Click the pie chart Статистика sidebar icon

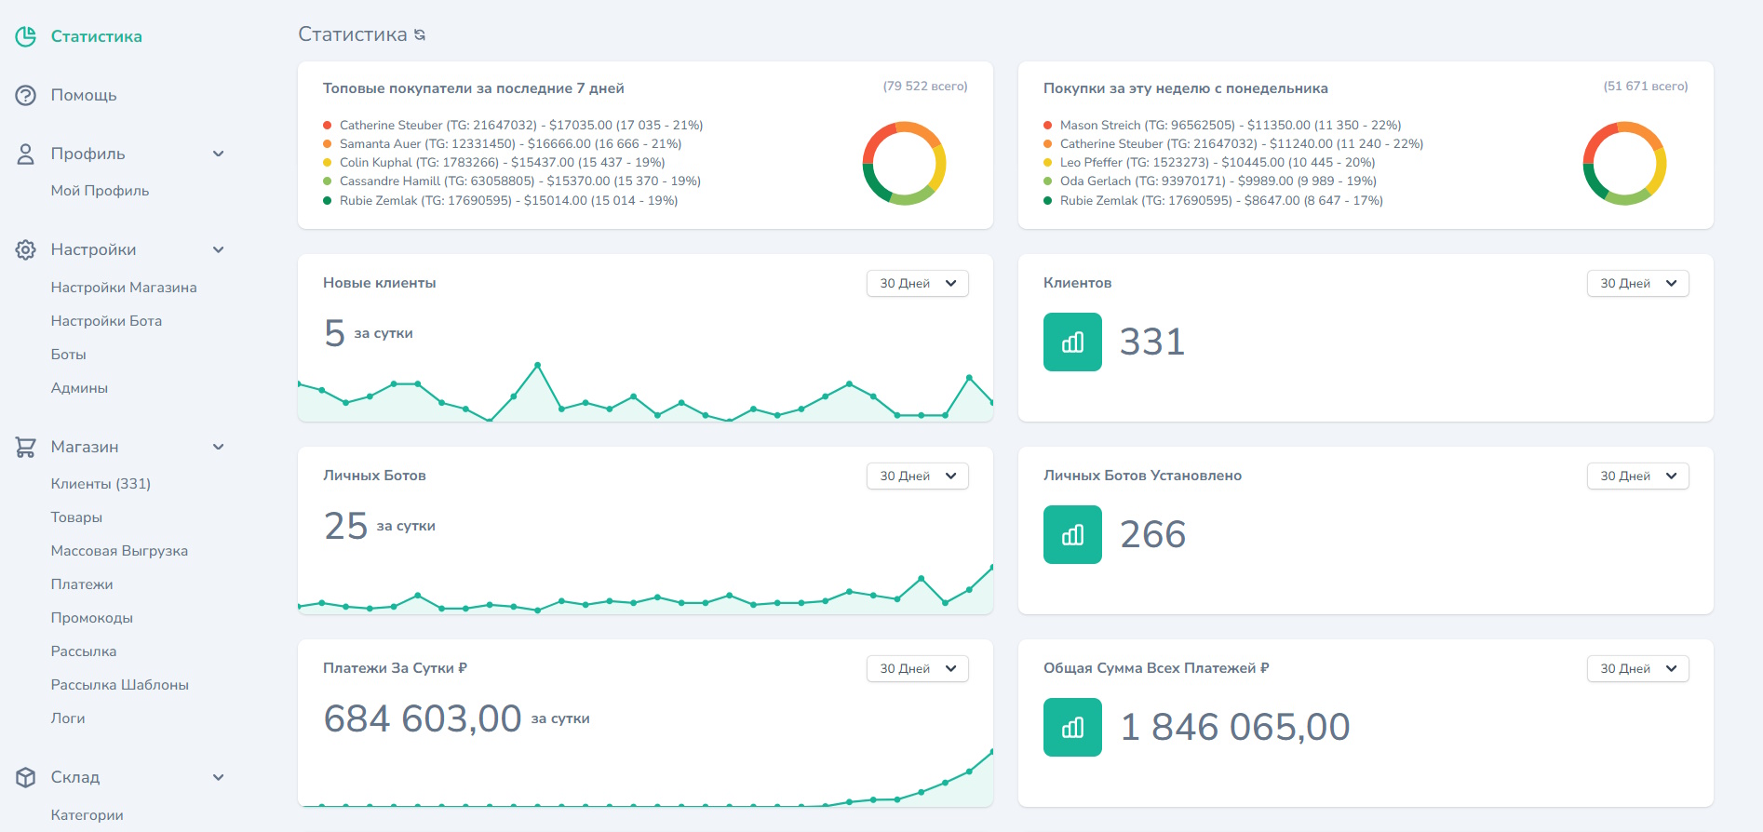click(x=26, y=36)
